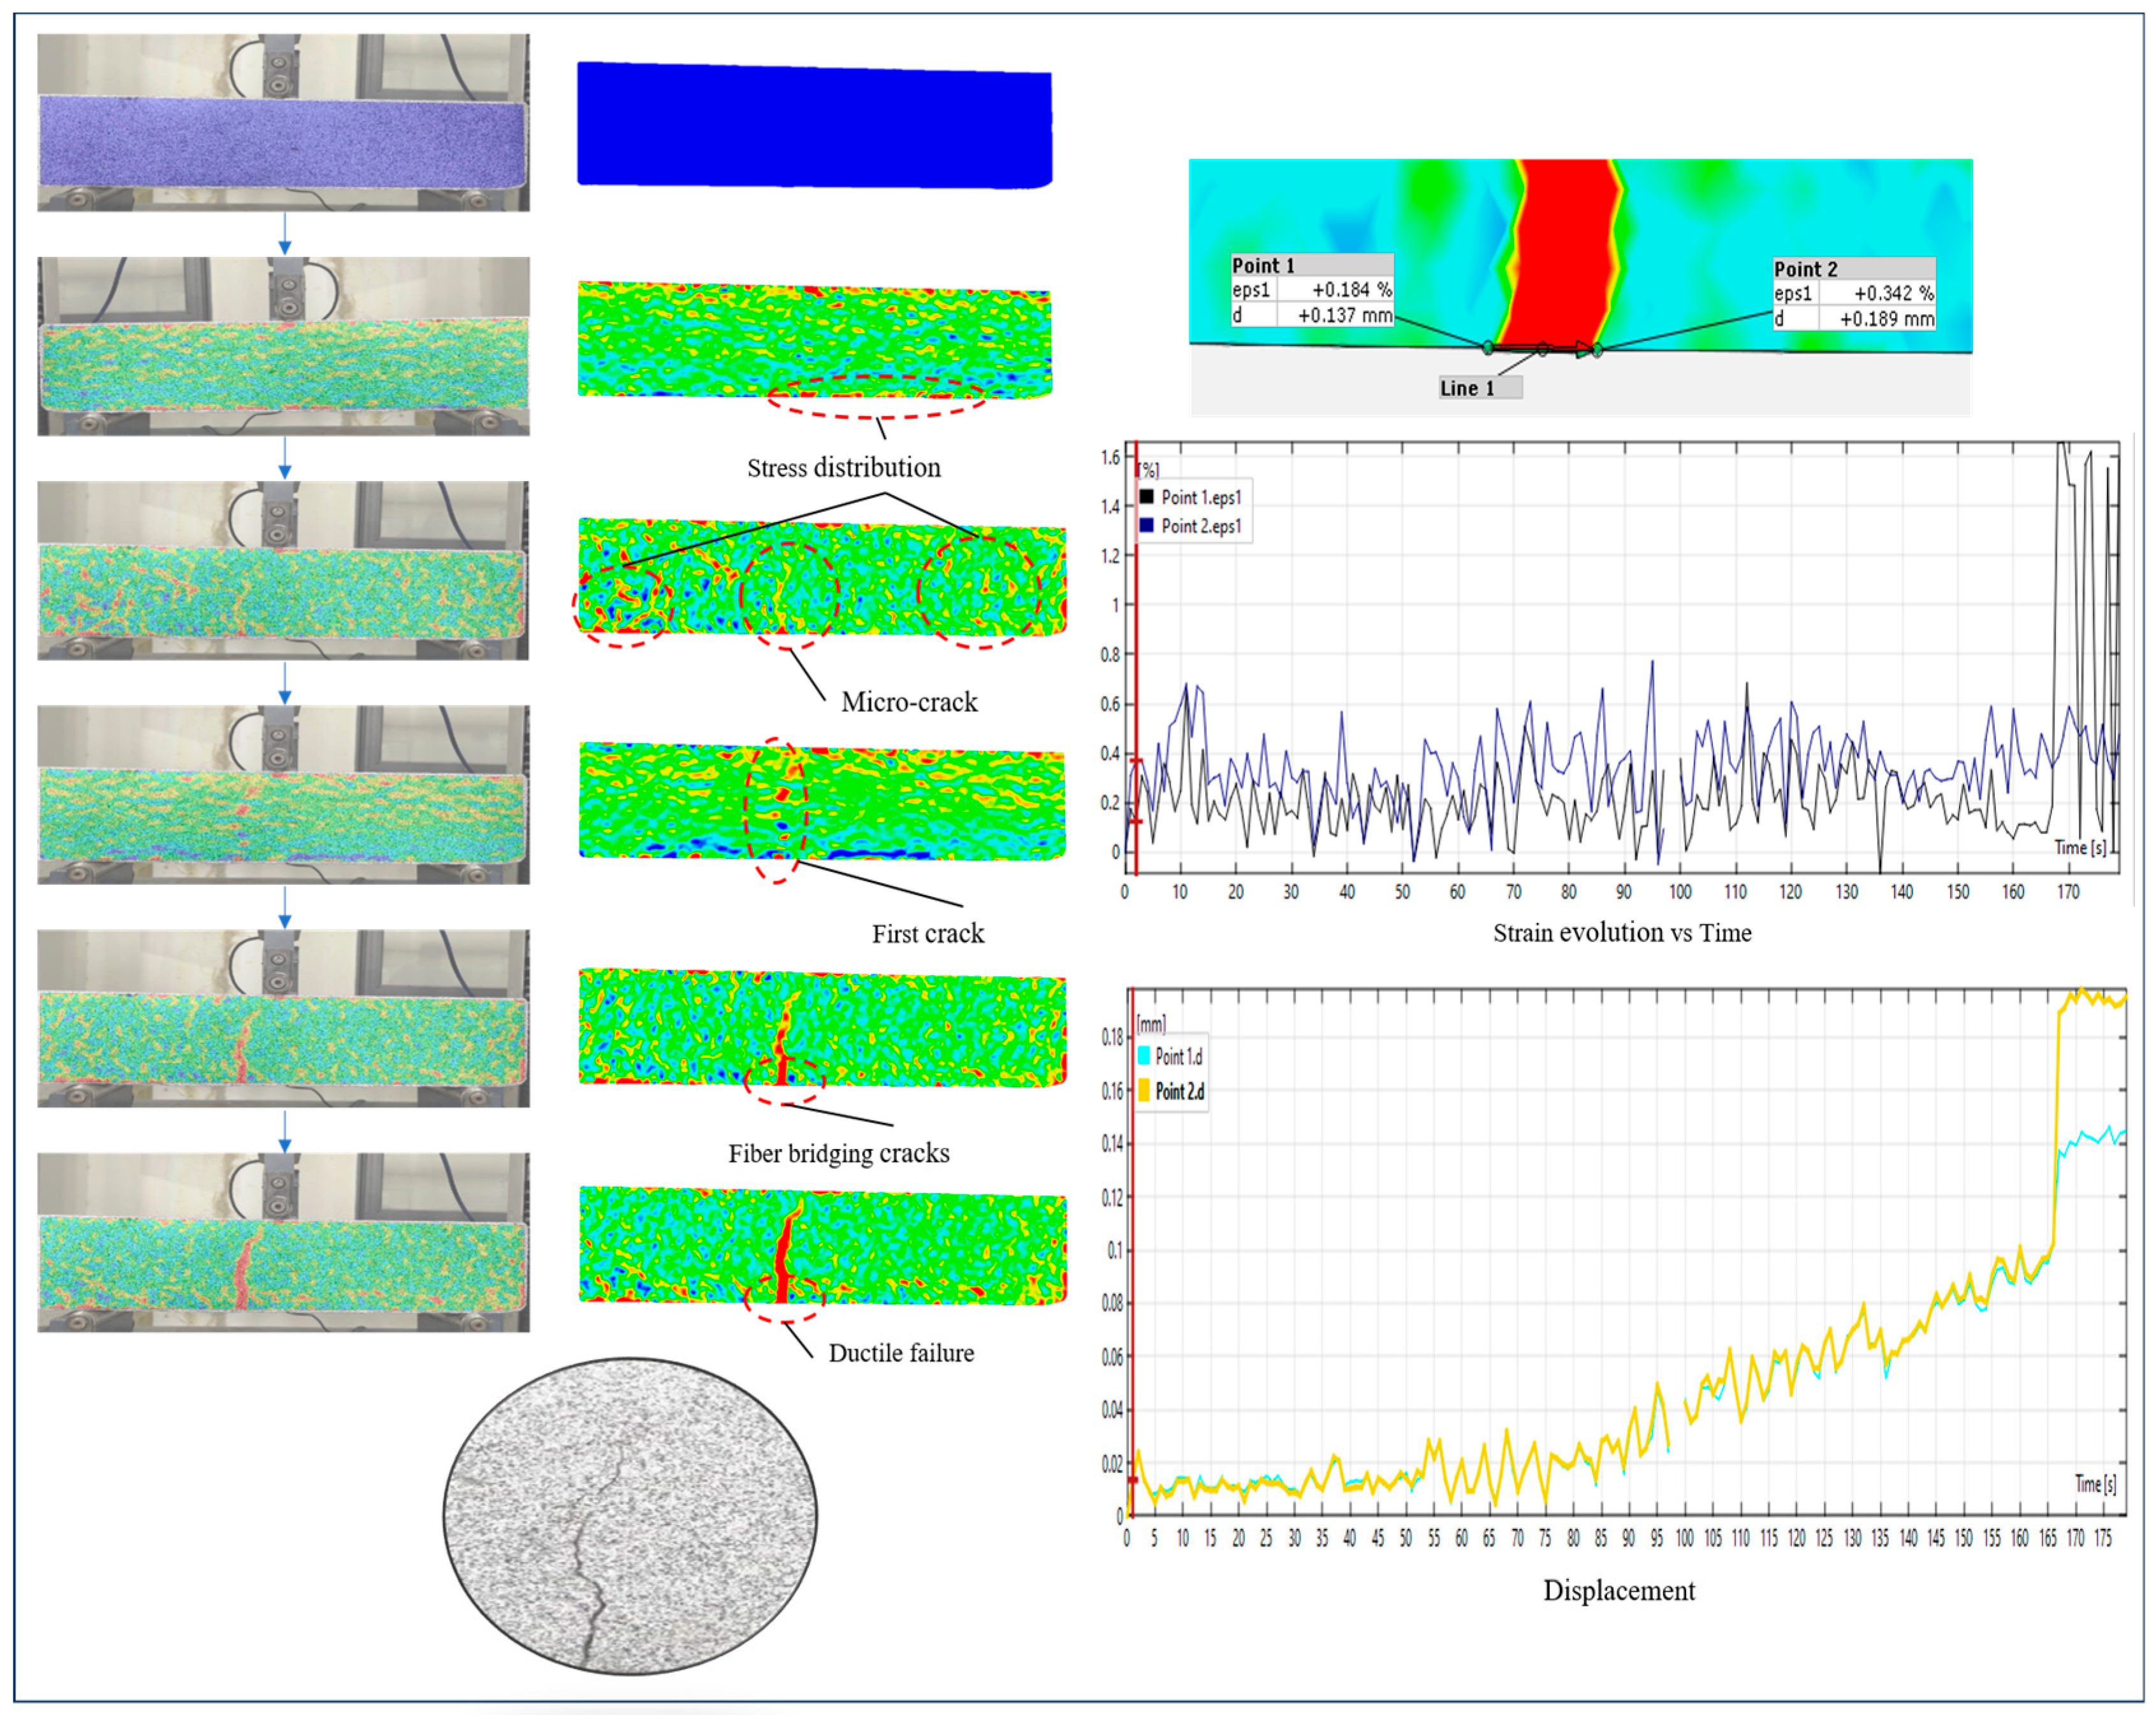Screen dimensions: 2156x1715
Task: Click the First crack annotation text
Action: point(927,934)
